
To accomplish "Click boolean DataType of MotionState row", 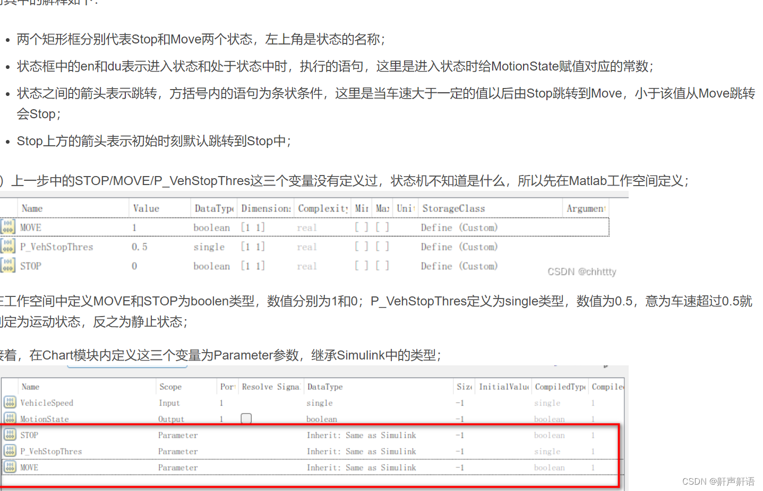I will click(321, 419).
